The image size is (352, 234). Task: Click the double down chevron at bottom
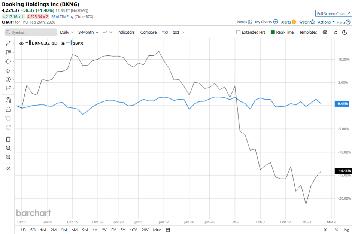click(325, 230)
